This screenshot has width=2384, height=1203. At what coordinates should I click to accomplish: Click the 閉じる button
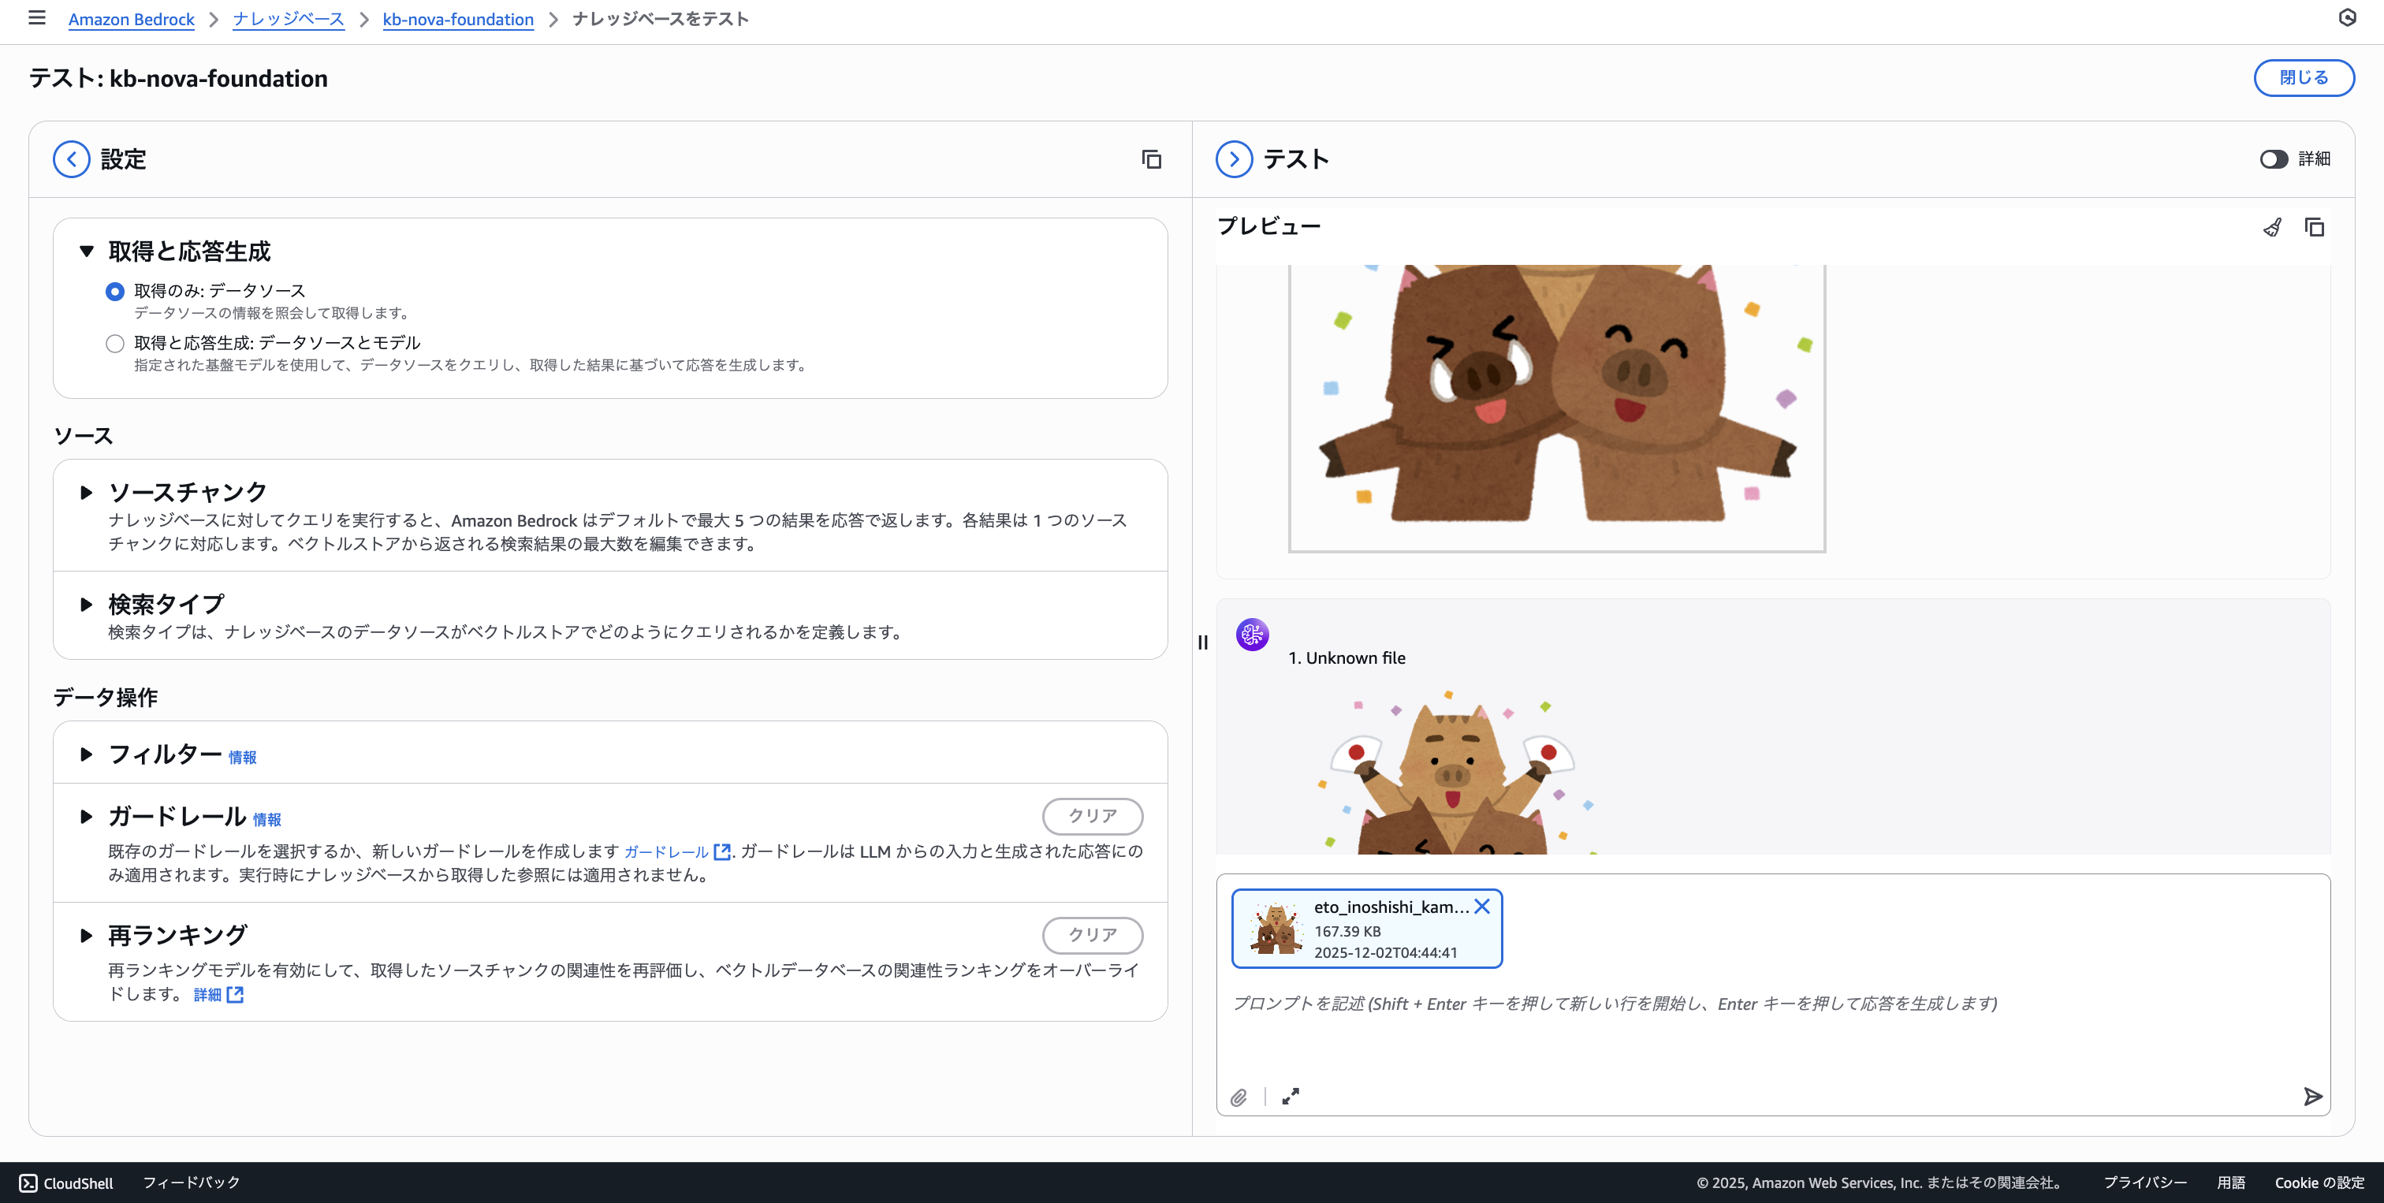pos(2304,78)
